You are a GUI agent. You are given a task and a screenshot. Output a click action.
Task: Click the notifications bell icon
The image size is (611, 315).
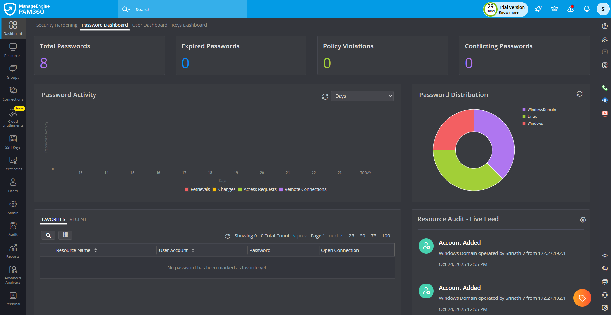pyautogui.click(x=586, y=9)
